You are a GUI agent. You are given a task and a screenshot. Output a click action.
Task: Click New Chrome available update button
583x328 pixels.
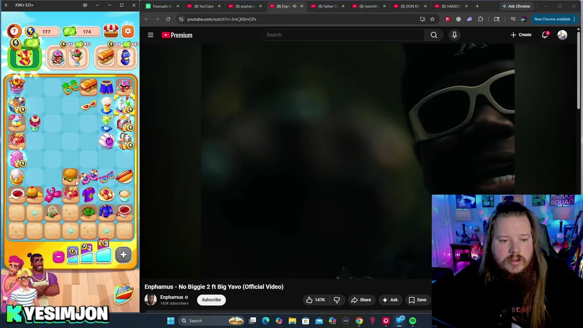[555, 19]
